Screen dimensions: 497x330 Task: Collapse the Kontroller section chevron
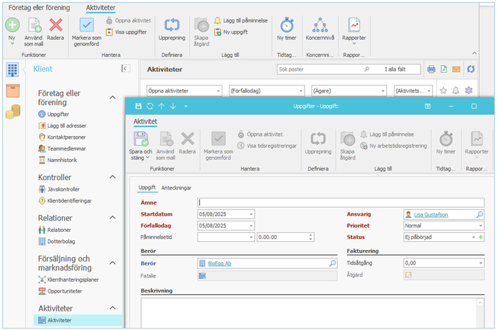coord(112,177)
